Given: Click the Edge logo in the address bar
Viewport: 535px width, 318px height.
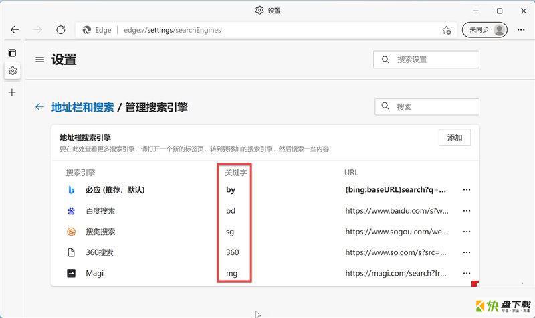Looking at the screenshot, I should [x=87, y=30].
